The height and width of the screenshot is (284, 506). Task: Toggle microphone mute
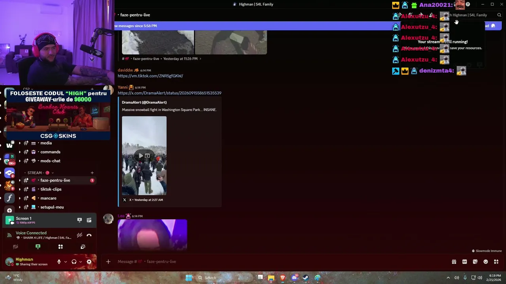(x=59, y=262)
